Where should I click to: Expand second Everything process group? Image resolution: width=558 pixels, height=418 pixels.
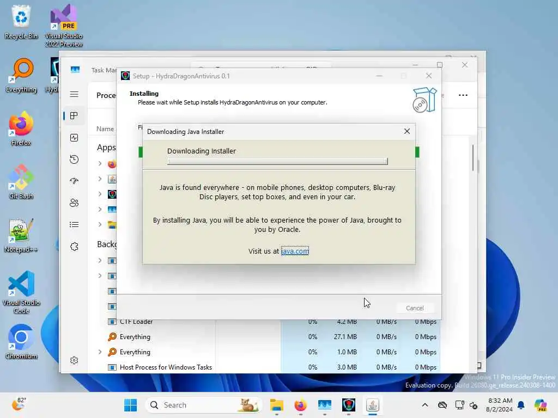pos(100,352)
